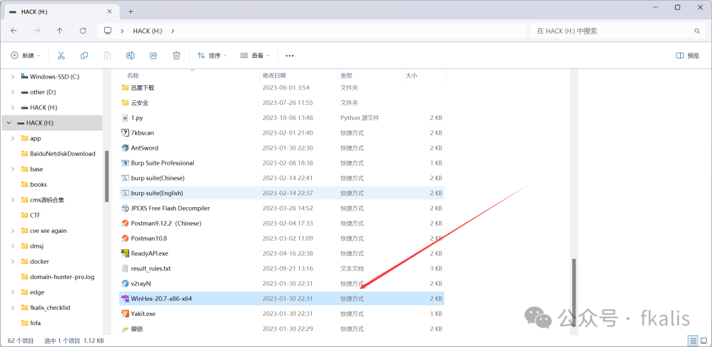Select the v2rayN shortcut icon
712x347 pixels.
point(125,284)
